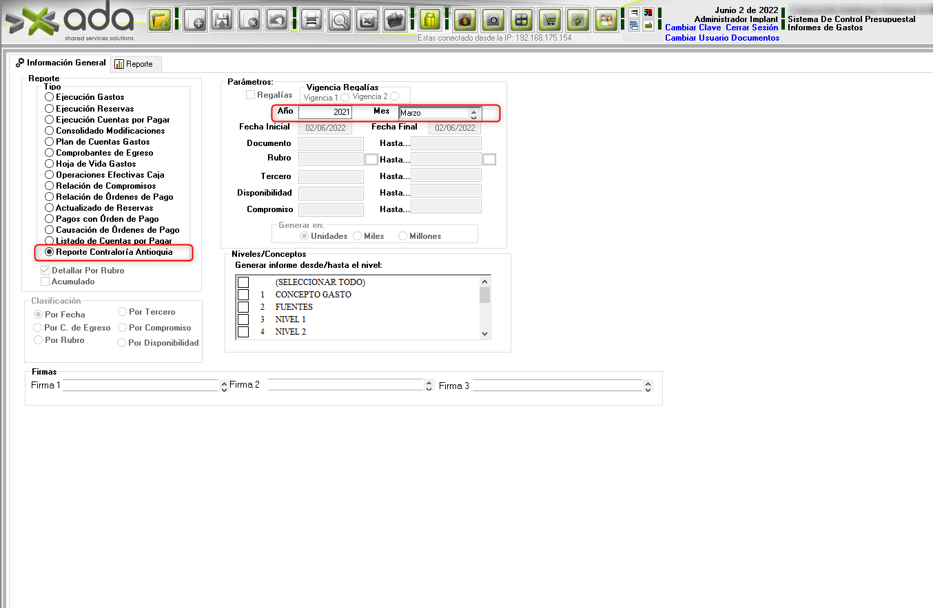
Task: Click the users group icon
Action: (606, 21)
